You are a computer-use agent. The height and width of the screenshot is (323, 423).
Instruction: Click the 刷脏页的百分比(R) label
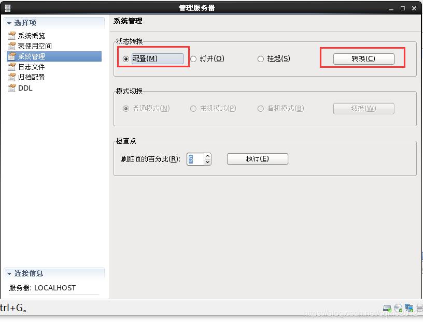(150, 159)
